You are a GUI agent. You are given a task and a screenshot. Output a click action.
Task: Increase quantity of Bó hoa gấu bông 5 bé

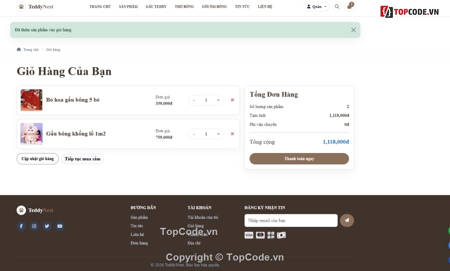(218, 100)
